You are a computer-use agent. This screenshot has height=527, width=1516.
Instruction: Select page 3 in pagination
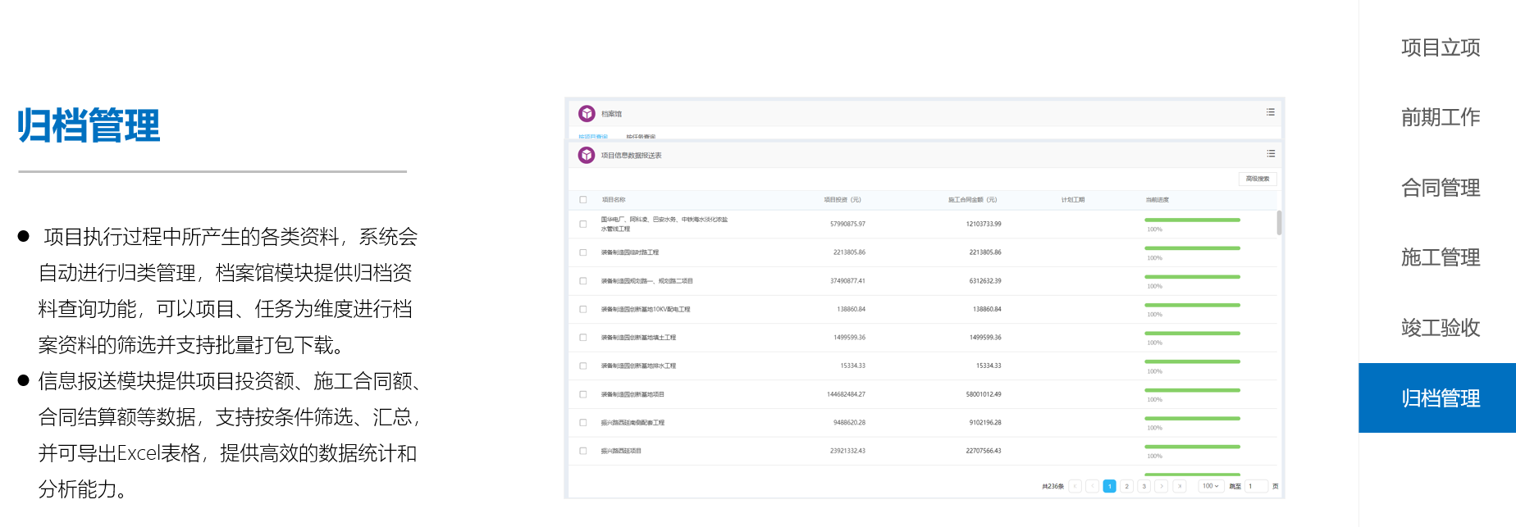pos(1144,486)
